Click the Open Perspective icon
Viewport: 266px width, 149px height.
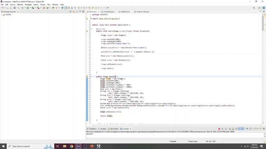click(x=259, y=8)
